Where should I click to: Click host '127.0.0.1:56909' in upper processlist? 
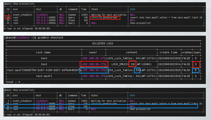pyautogui.click(x=46, y=20)
